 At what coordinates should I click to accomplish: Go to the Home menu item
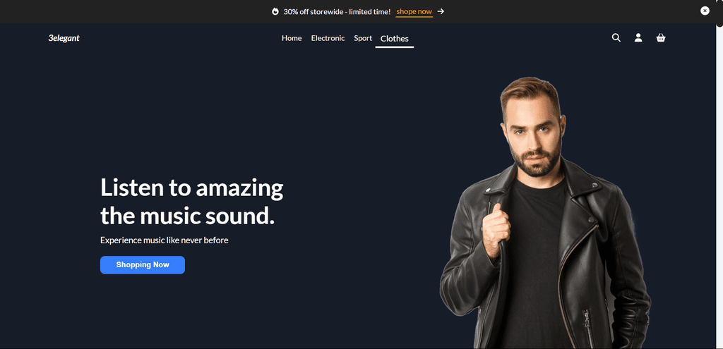[292, 38]
